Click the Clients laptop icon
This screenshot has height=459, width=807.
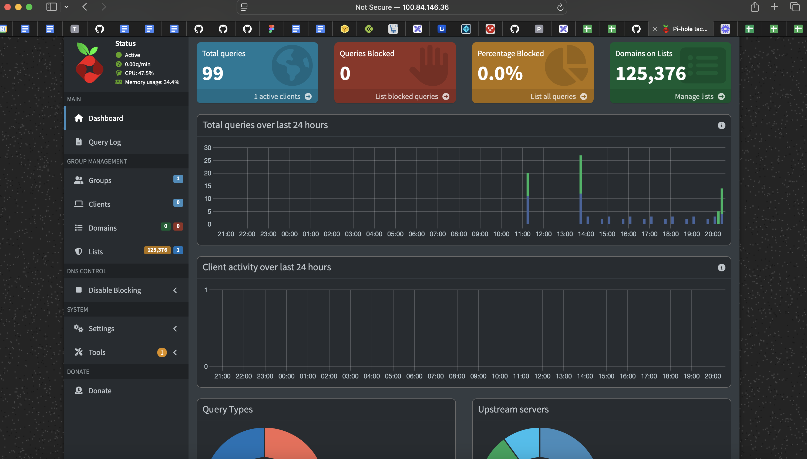coord(79,204)
